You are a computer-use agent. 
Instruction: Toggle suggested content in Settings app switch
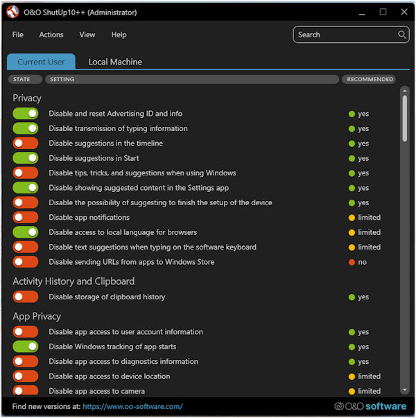coord(26,188)
